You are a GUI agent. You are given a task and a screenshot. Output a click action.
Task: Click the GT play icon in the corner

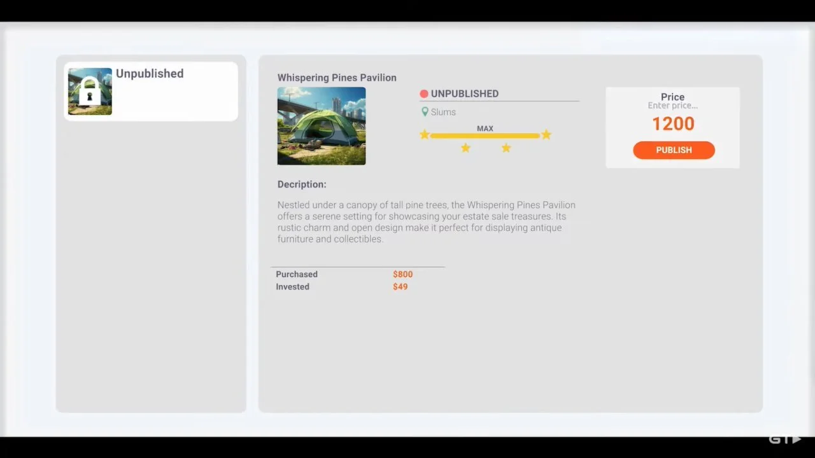click(x=786, y=438)
